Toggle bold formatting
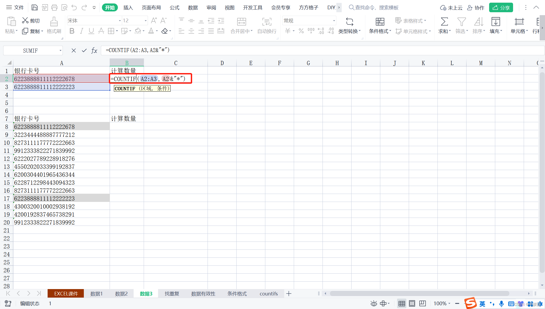 (72, 31)
